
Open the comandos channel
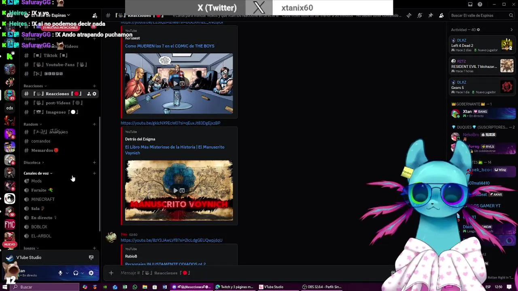point(60,141)
